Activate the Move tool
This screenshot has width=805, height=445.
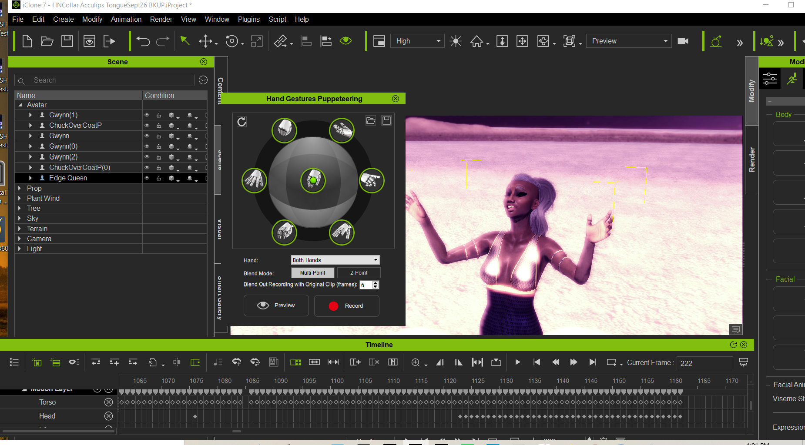pos(205,41)
